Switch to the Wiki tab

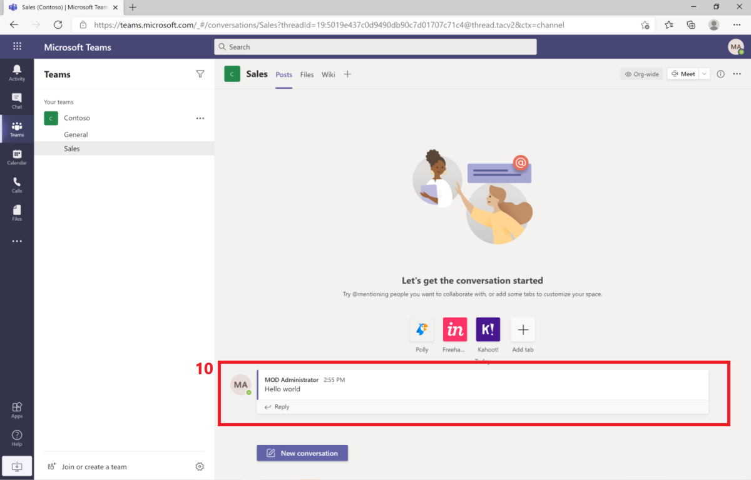coord(328,74)
